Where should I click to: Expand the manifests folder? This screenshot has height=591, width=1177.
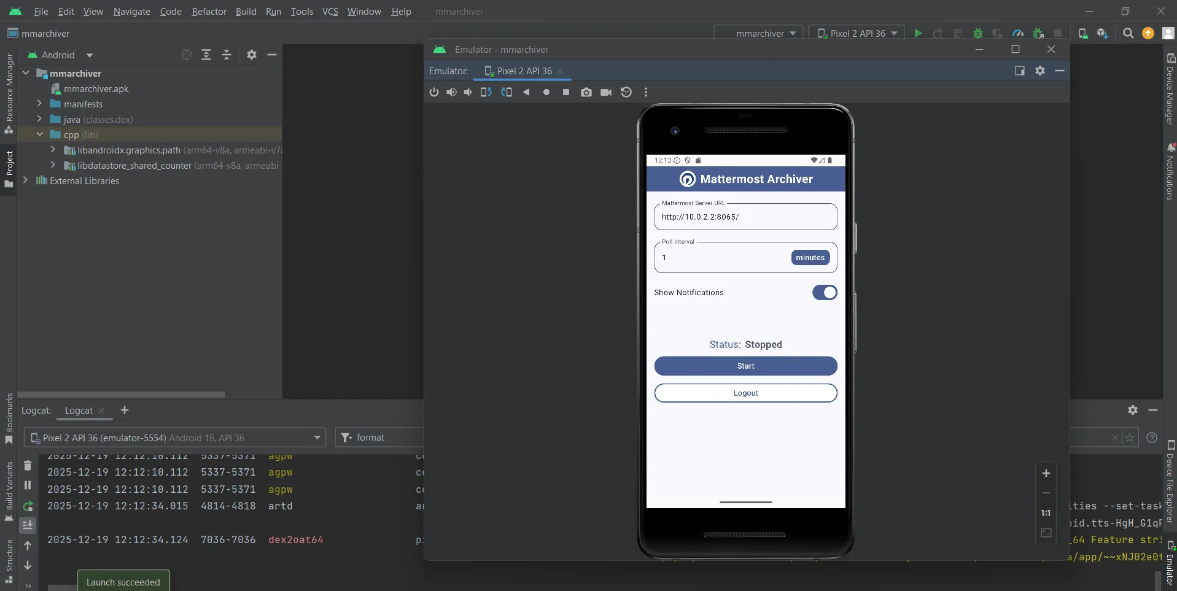(x=39, y=104)
